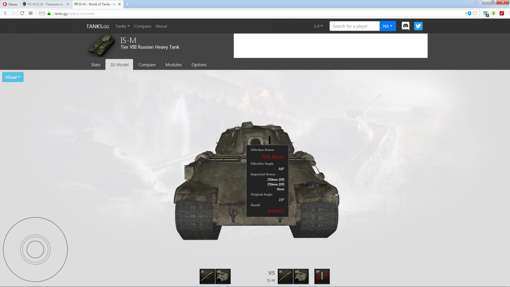
Task: Click the TANKS.GG logo
Action: click(98, 26)
